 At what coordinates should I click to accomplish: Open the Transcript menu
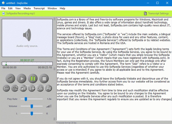(x=39, y=8)
